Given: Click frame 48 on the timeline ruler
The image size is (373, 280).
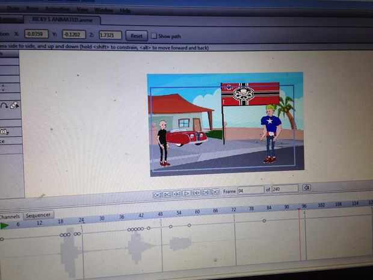Looking at the screenshot, I should 161,214.
